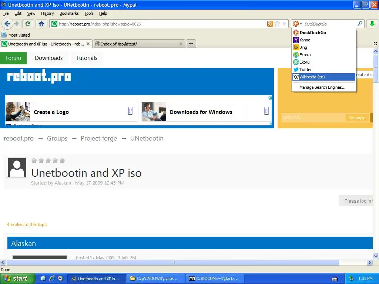Screen dimensions: 379x284
Task: Close the Unetbootin and XP iso tab
Action: [x=88, y=44]
